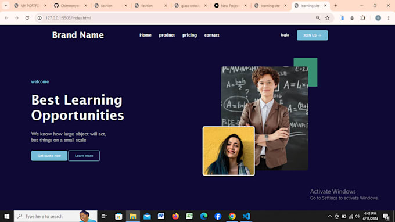
Task: View site information icon
Action: [x=39, y=18]
